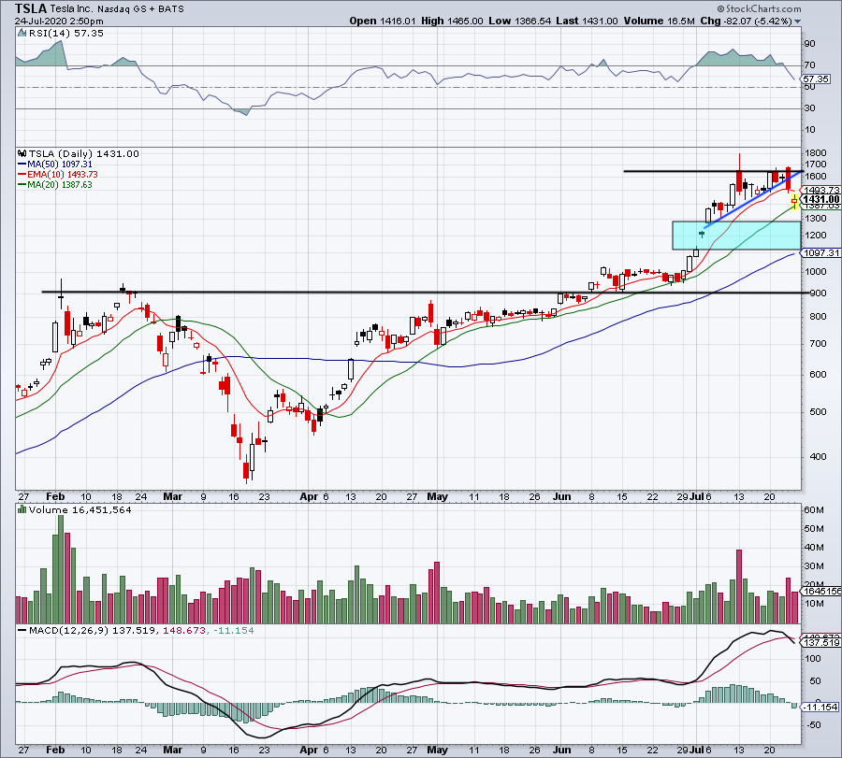This screenshot has width=842, height=758.
Task: Open the dropdown arrow beside Chg value
Action: pyautogui.click(x=797, y=21)
